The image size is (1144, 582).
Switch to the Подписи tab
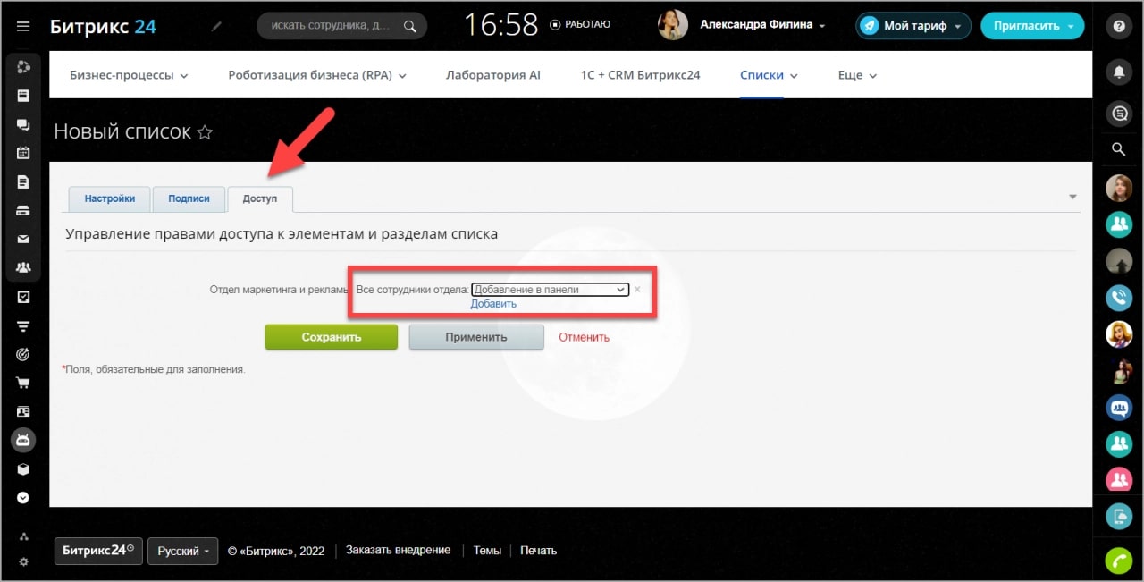click(x=189, y=198)
